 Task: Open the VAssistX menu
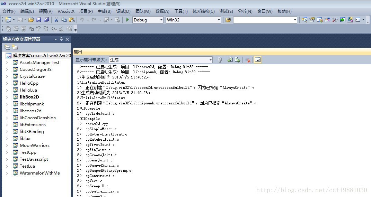click(66, 11)
